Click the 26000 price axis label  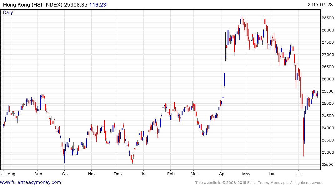click(x=328, y=79)
